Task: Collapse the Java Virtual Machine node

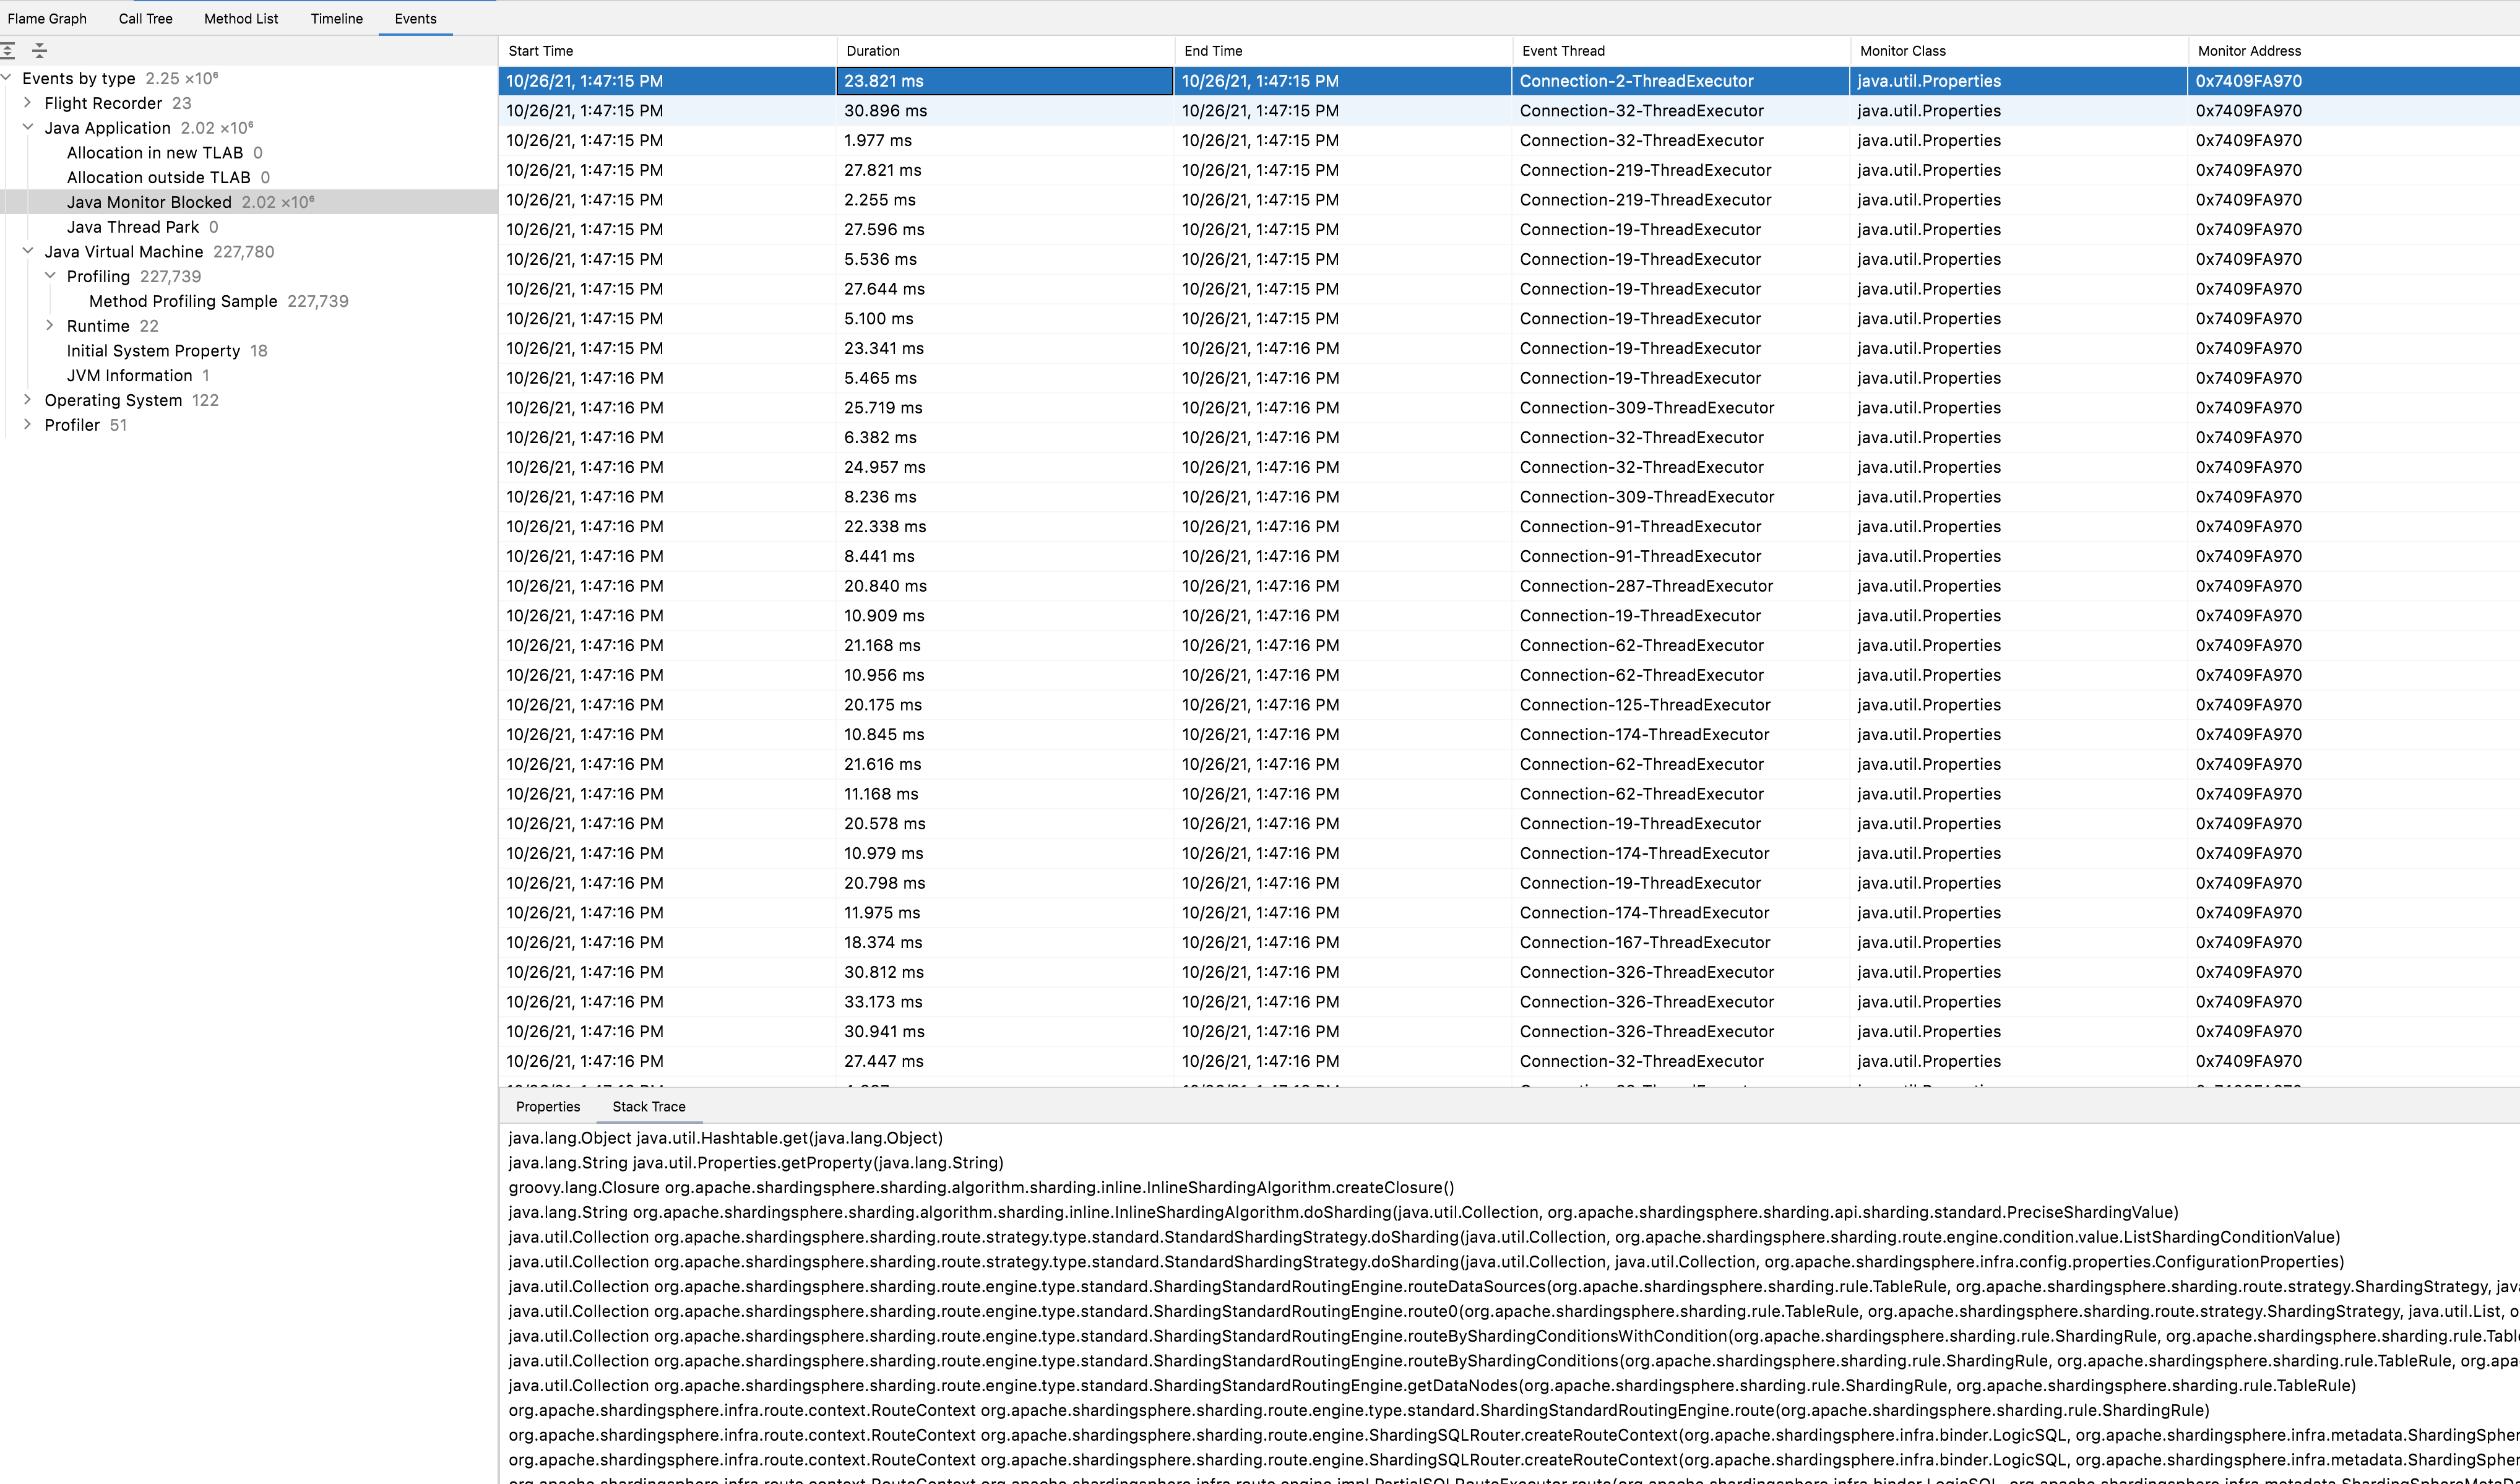Action: [x=27, y=251]
